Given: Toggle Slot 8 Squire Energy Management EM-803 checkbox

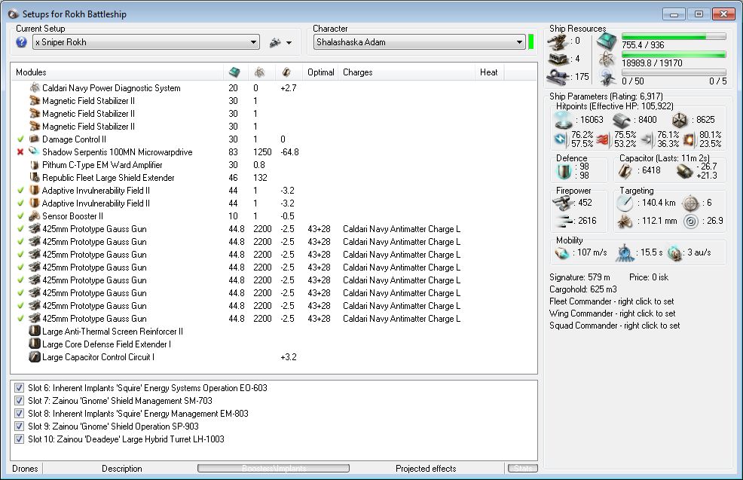Looking at the screenshot, I should tap(20, 414).
